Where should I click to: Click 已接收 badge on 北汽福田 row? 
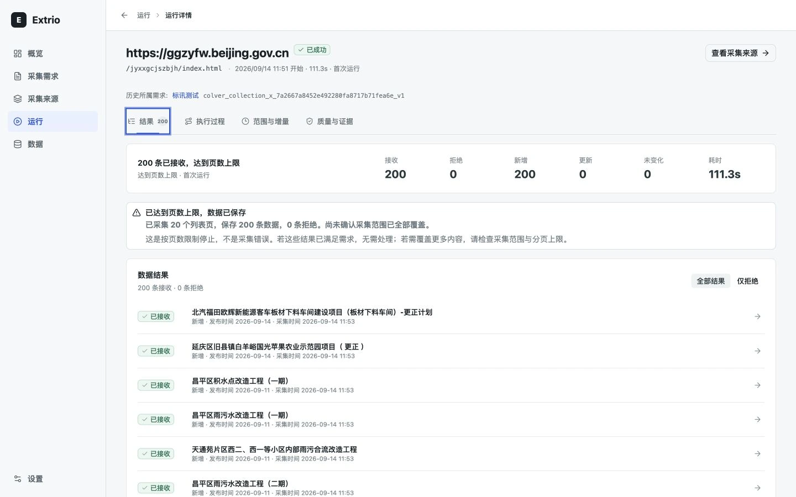(x=156, y=316)
